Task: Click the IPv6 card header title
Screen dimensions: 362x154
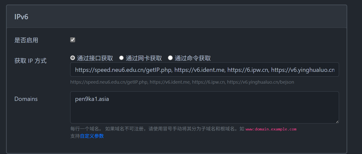Action: [21, 17]
